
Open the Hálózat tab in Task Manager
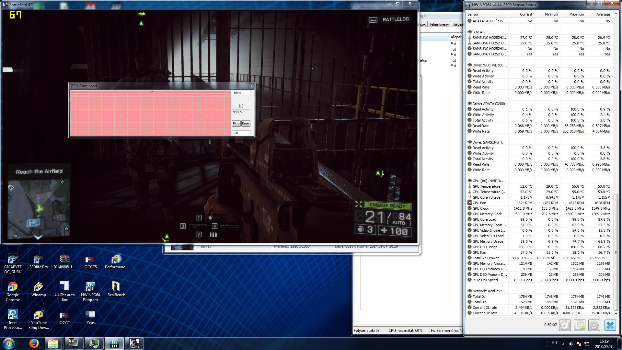click(x=457, y=24)
